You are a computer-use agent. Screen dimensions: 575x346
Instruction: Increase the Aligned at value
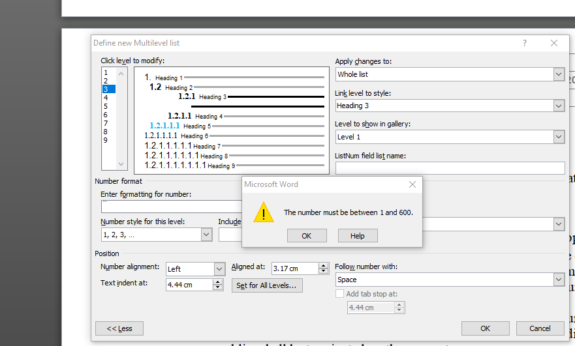323,266
